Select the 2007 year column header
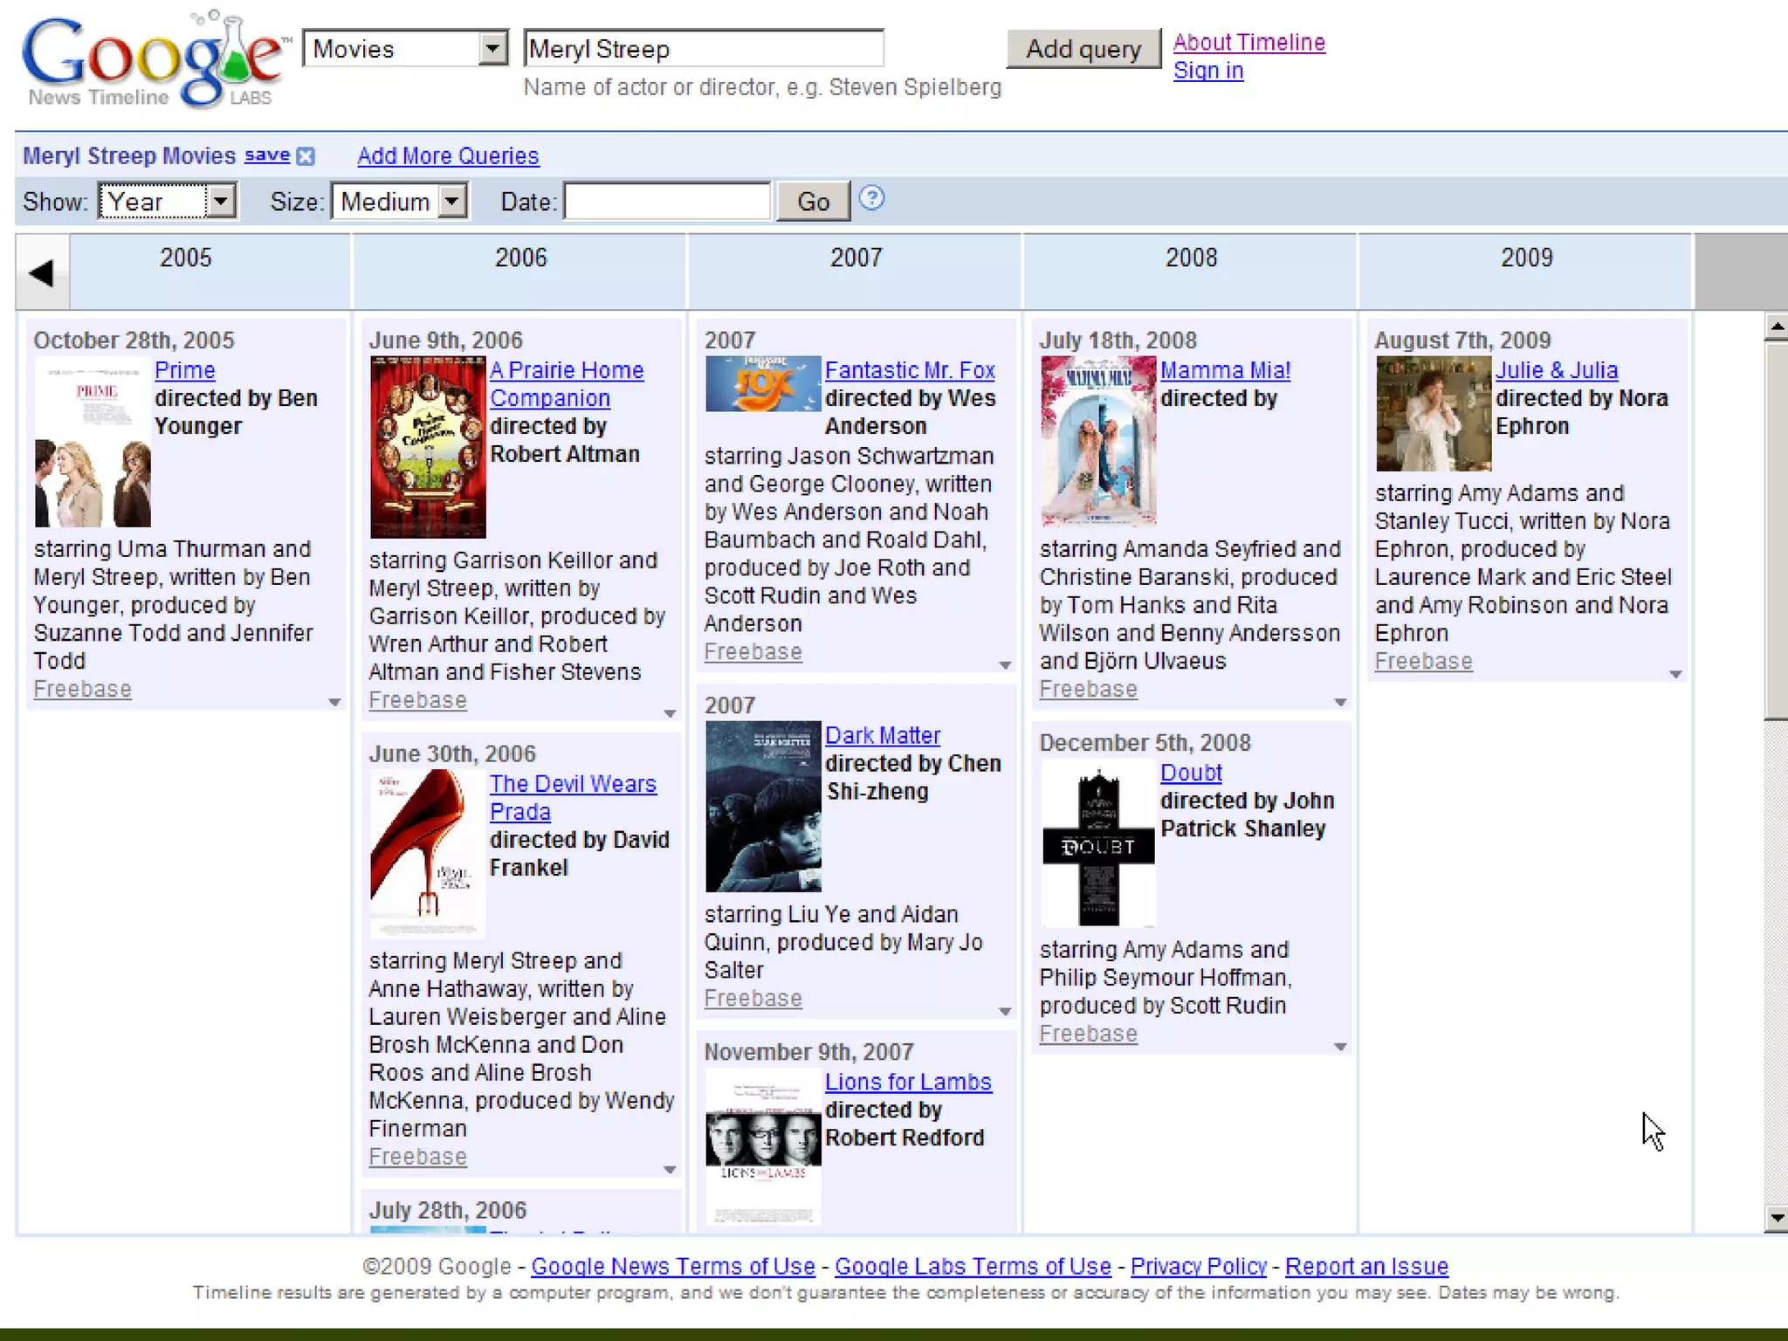1788x1341 pixels. (855, 258)
